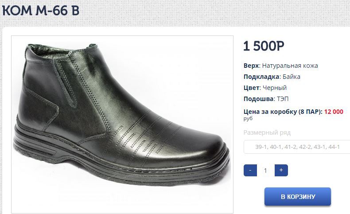
Task: Click the Размерный ряд label
Action: 267,132
